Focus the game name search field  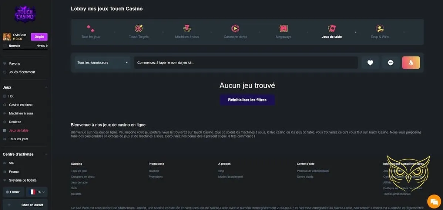coord(246,63)
